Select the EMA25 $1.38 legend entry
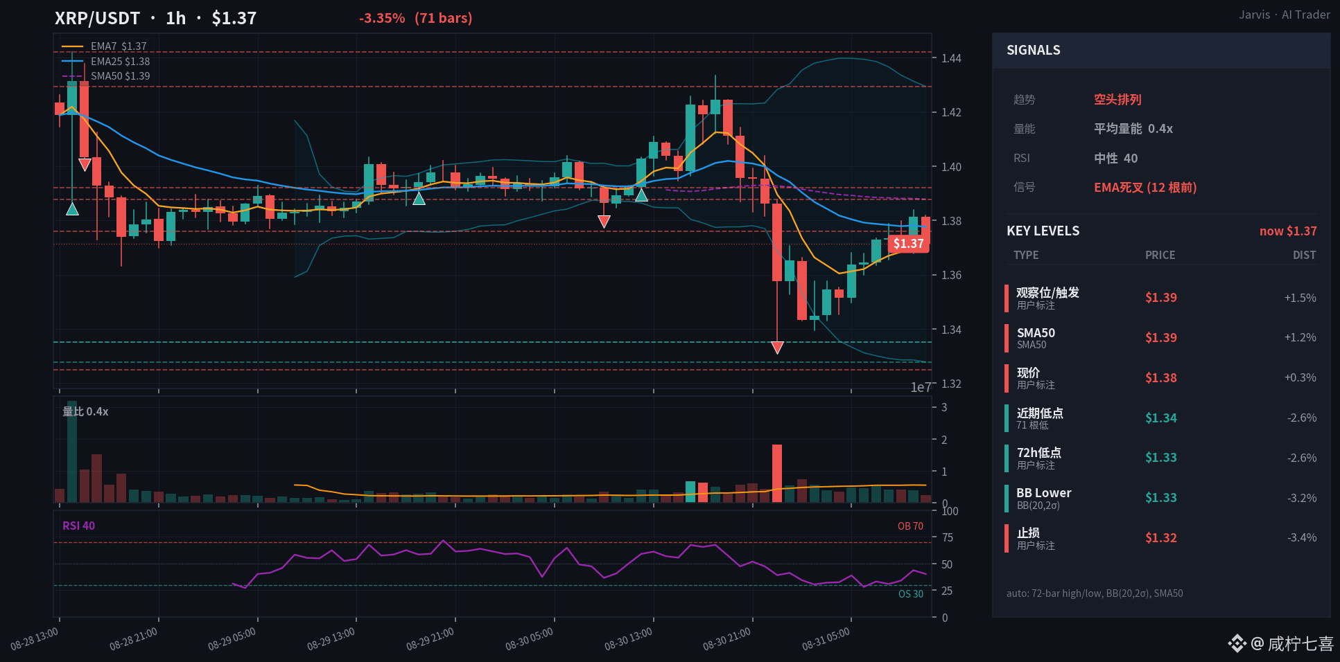The height and width of the screenshot is (662, 1340). 105,62
